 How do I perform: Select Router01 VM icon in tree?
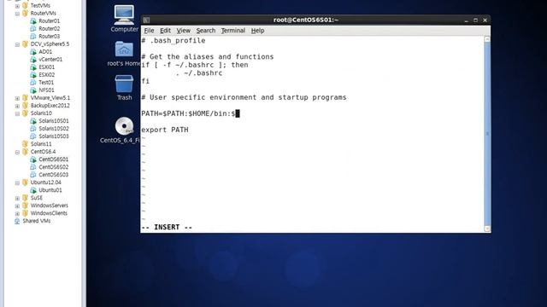pos(33,20)
